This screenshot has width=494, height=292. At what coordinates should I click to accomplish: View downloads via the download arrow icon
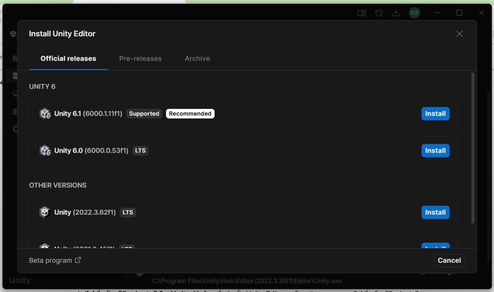pyautogui.click(x=396, y=13)
